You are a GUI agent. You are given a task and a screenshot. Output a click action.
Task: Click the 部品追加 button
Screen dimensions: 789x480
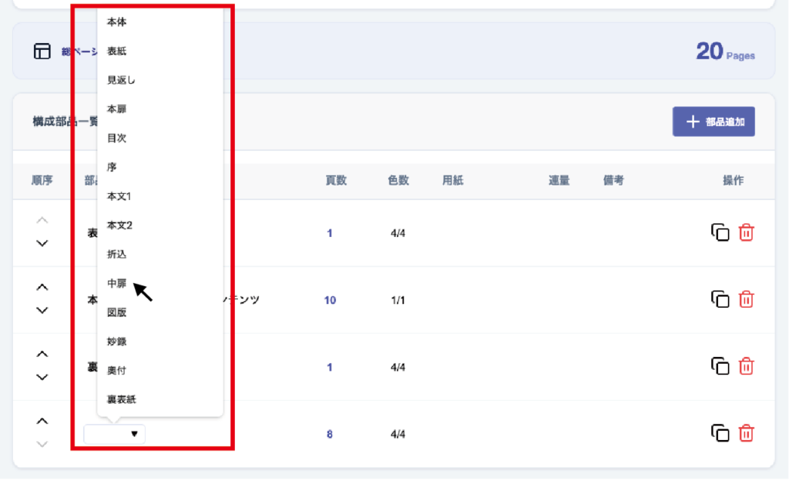(713, 122)
